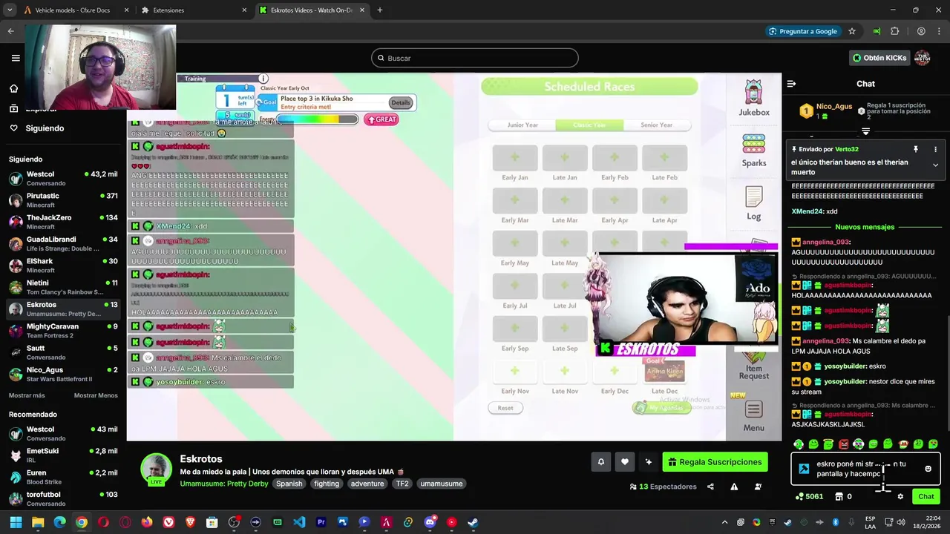Click the info icon next to Training
Viewport: 950px width, 534px height.
(263, 79)
